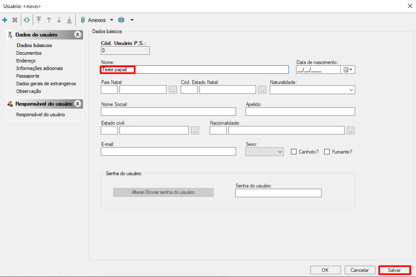The height and width of the screenshot is (277, 416).
Task: Click the blue round toolbar icon
Action: (121, 20)
